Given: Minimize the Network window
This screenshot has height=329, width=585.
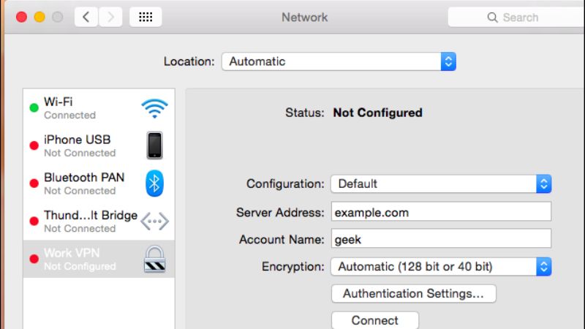Looking at the screenshot, I should coord(39,17).
